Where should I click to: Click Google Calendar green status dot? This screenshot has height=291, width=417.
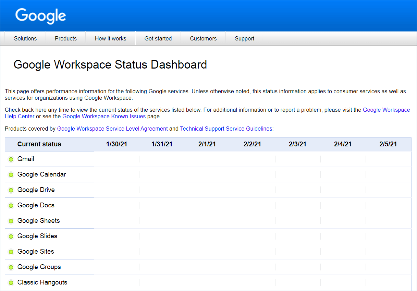point(11,175)
